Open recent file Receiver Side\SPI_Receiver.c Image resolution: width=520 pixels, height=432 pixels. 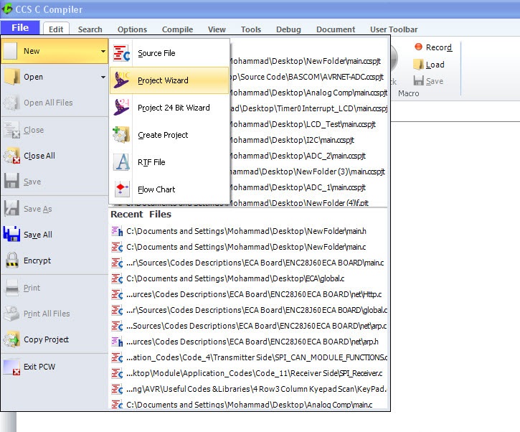(249, 373)
